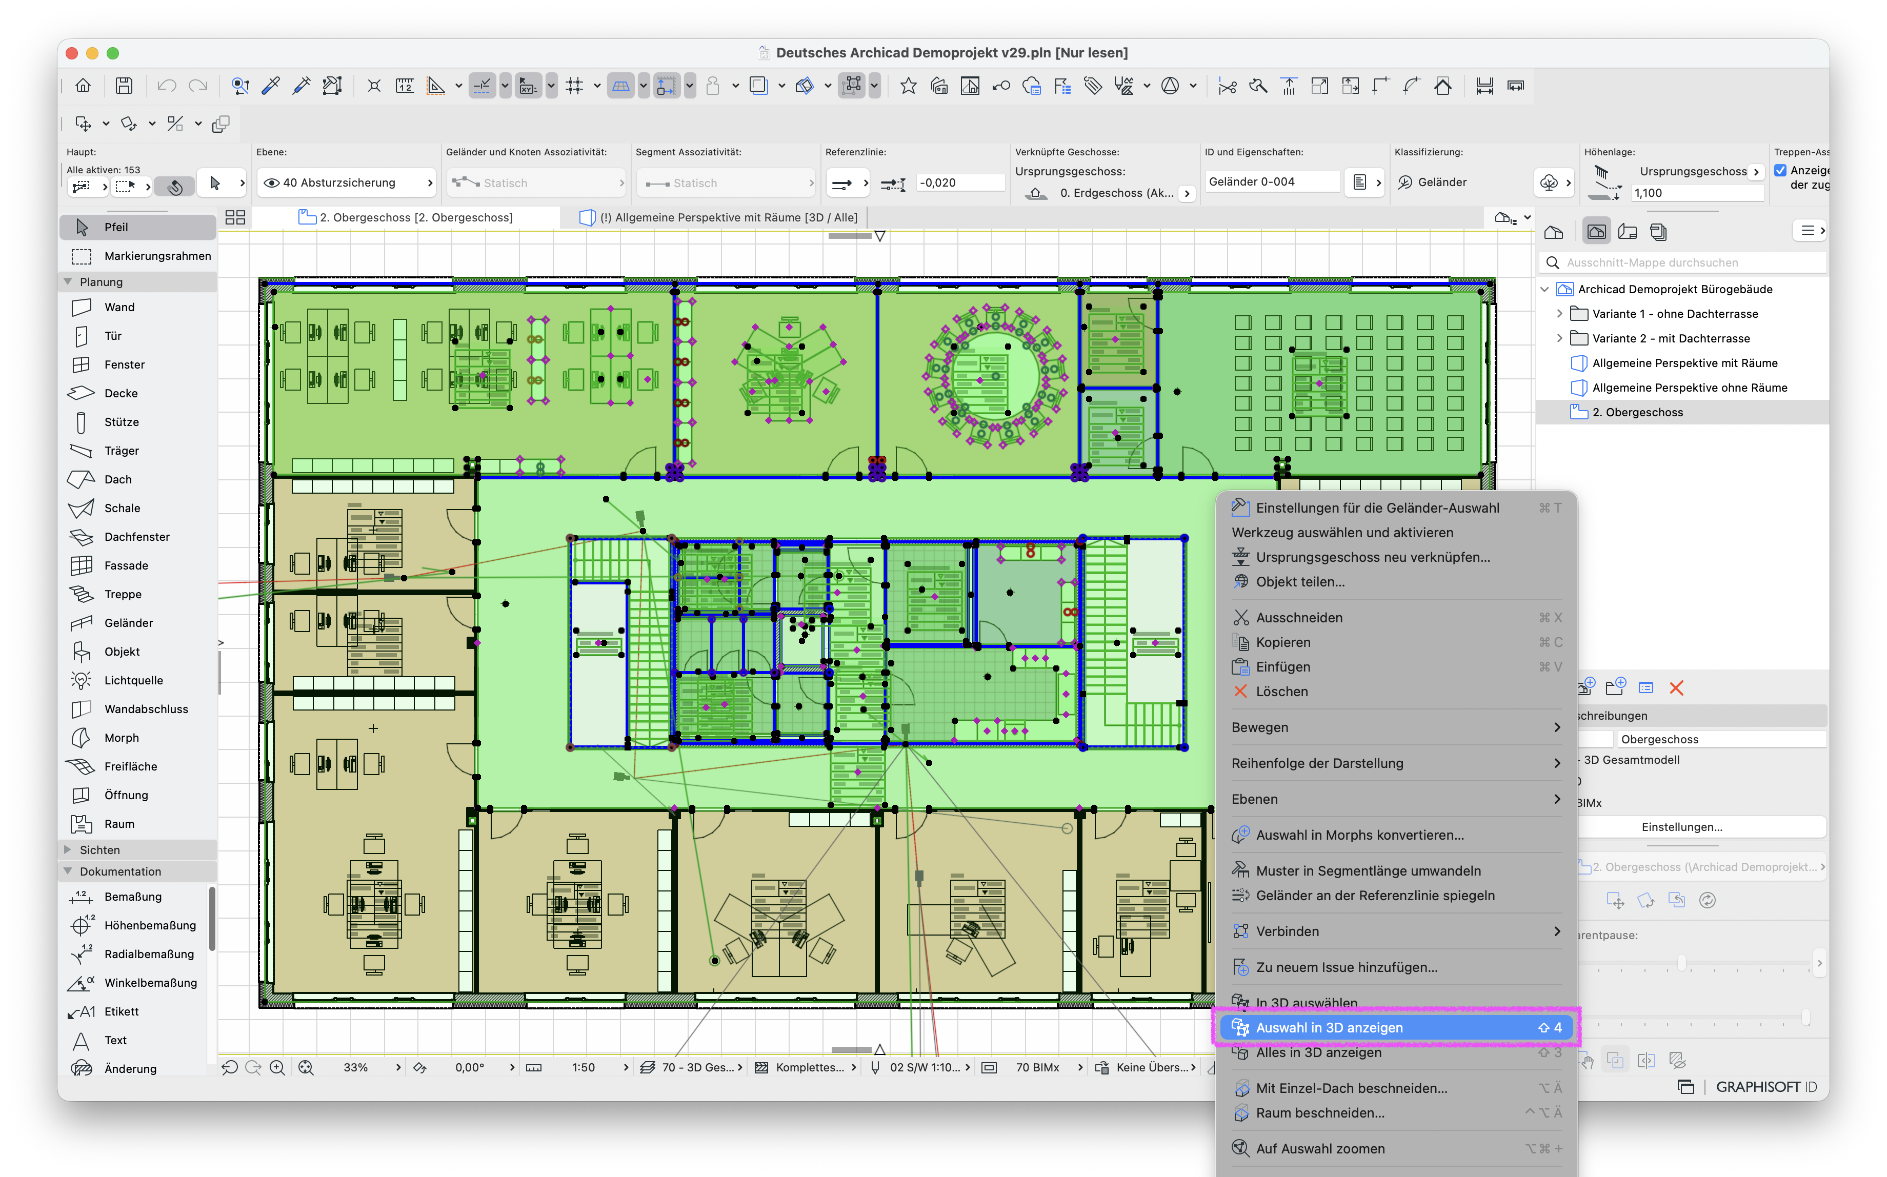Click the syringe inject parameters icon
This screenshot has height=1177, width=1887.
tap(302, 86)
